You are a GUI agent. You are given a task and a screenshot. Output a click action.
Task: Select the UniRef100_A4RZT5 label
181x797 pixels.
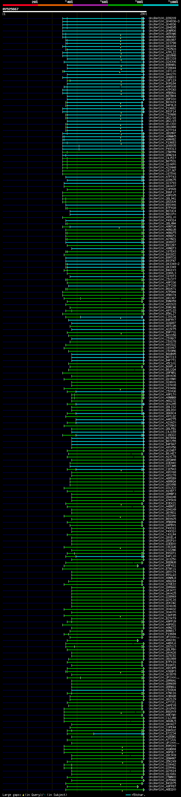tap(162, 420)
